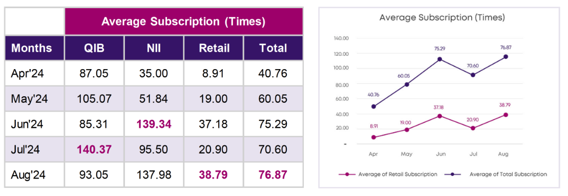568x196 pixels.
Task: Click the Average of Total Subscription legend
Action: click(498, 175)
